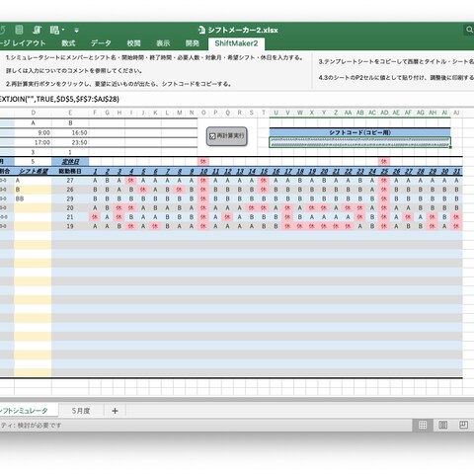This screenshot has height=474, width=474.
Task: Click the day 25 header cell
Action: [384, 171]
